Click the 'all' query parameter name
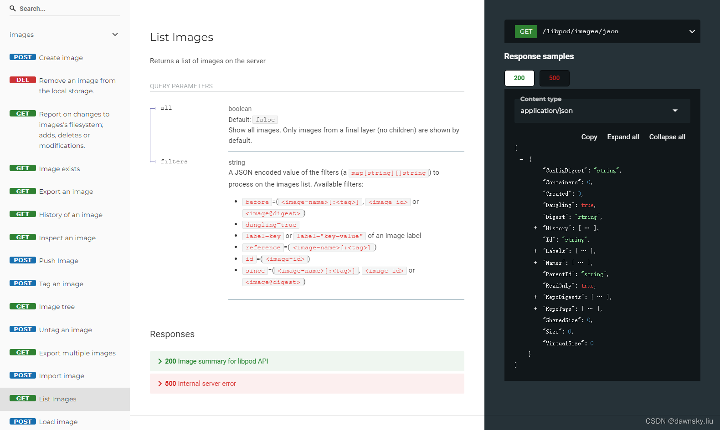The image size is (720, 430). tap(166, 108)
